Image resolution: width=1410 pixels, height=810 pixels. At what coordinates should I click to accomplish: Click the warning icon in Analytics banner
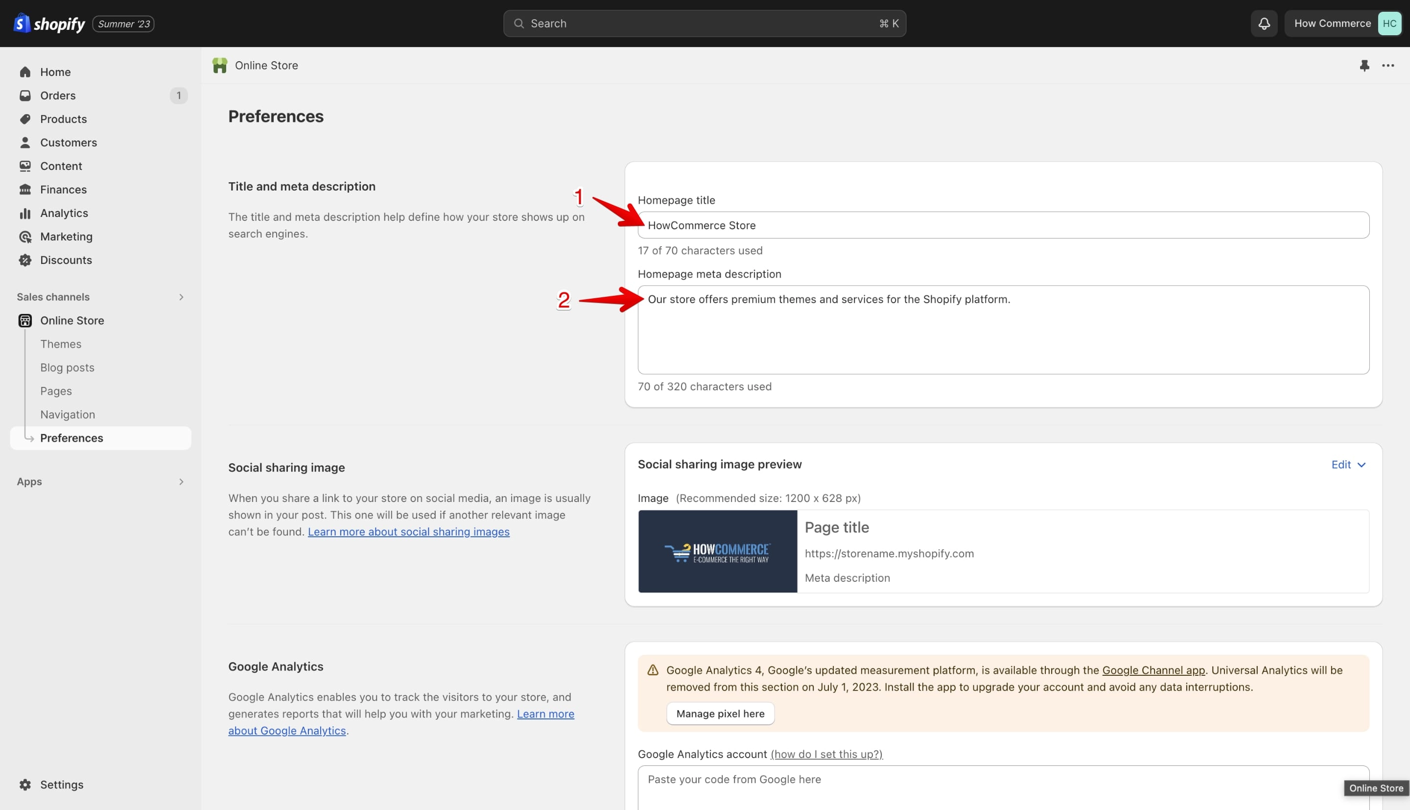(x=653, y=670)
